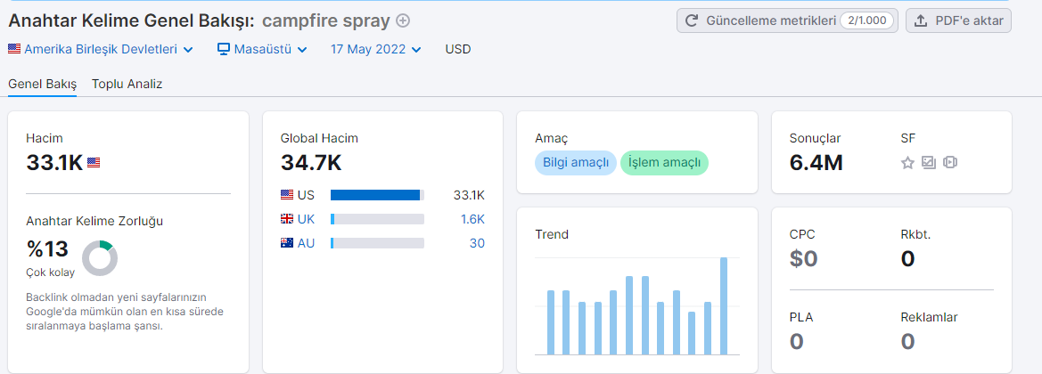The image size is (1042, 374).
Task: Click the USD currency label
Action: pyautogui.click(x=458, y=49)
